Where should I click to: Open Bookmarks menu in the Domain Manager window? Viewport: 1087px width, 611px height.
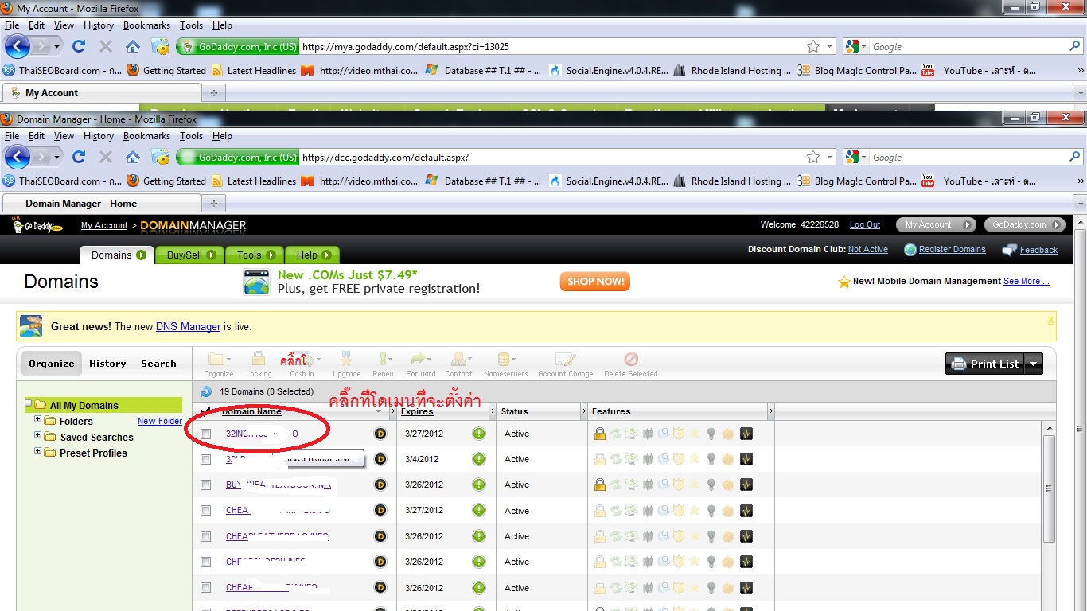tap(146, 136)
